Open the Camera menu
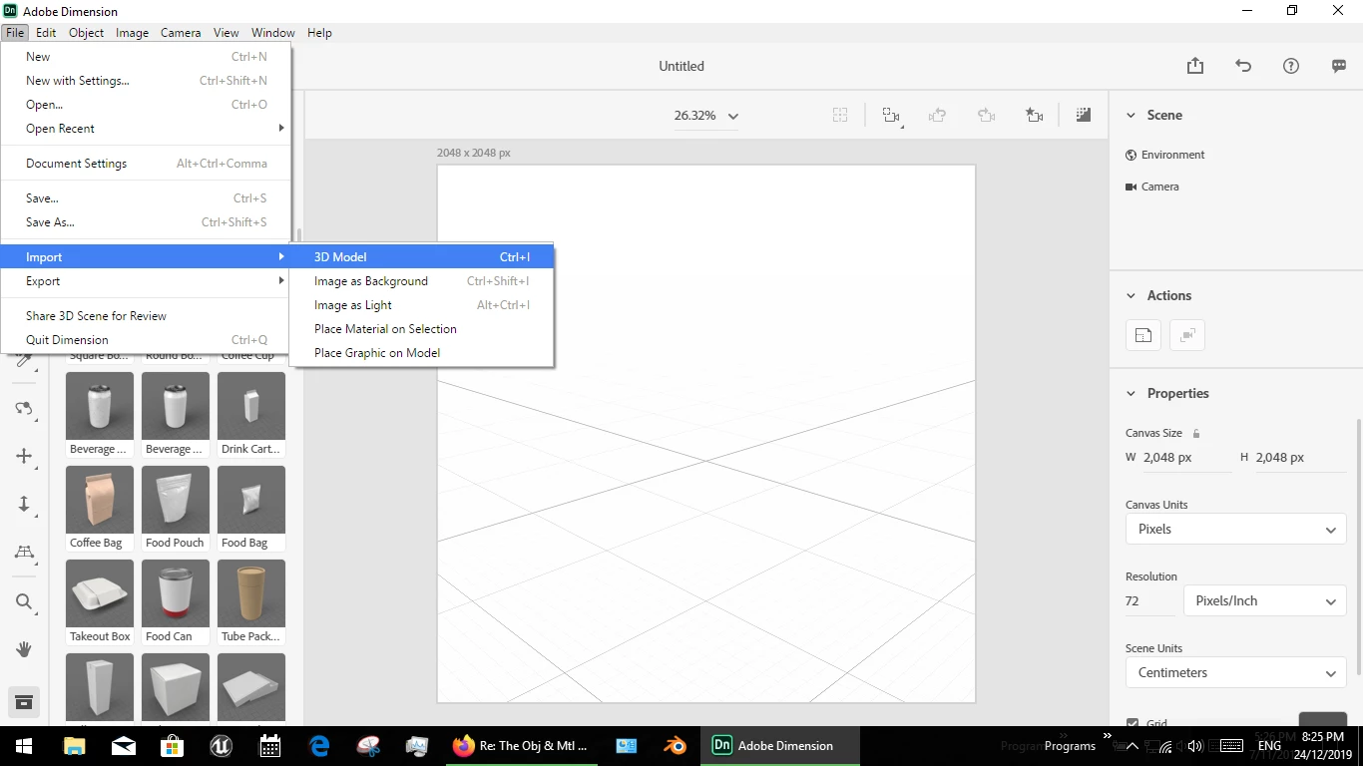1363x766 pixels. [181, 33]
